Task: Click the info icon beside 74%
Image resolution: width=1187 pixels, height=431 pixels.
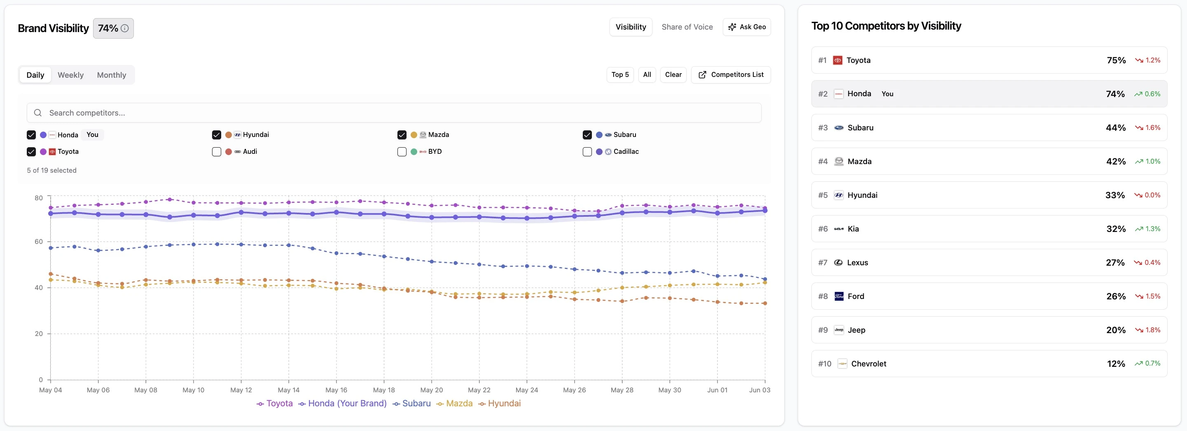Action: click(124, 28)
